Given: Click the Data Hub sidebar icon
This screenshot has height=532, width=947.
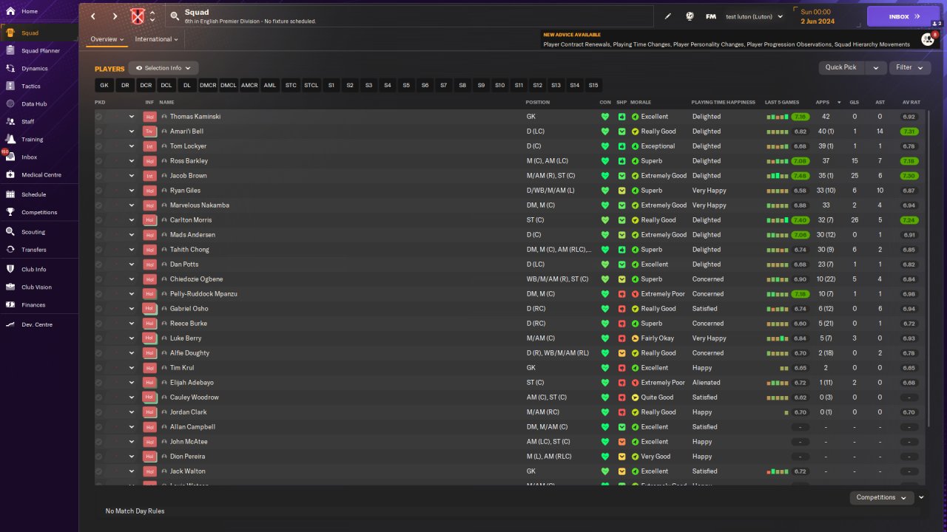Looking at the screenshot, I should tap(10, 104).
